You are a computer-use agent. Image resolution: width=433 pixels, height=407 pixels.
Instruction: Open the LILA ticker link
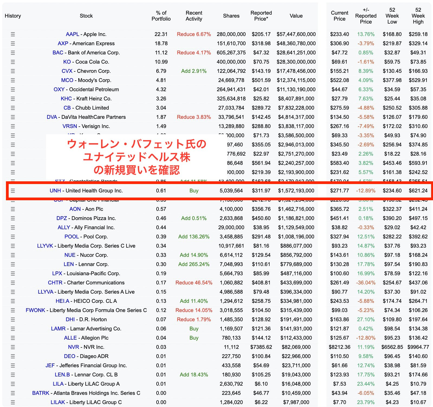[x=58, y=384]
